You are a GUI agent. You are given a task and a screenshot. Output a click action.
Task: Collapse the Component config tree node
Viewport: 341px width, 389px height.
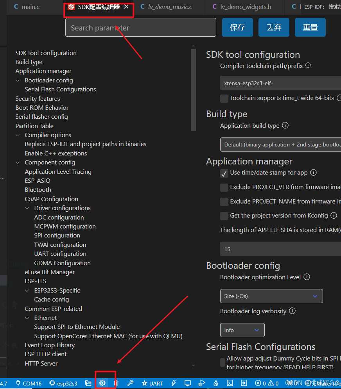point(18,162)
